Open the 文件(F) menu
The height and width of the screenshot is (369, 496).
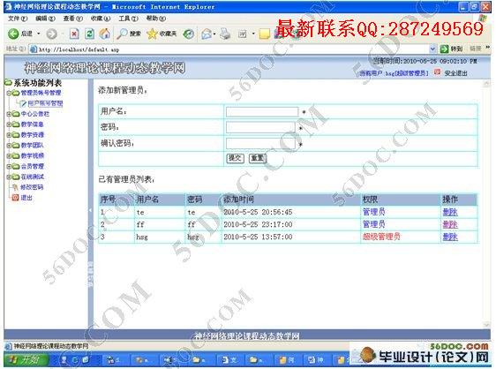(18, 19)
